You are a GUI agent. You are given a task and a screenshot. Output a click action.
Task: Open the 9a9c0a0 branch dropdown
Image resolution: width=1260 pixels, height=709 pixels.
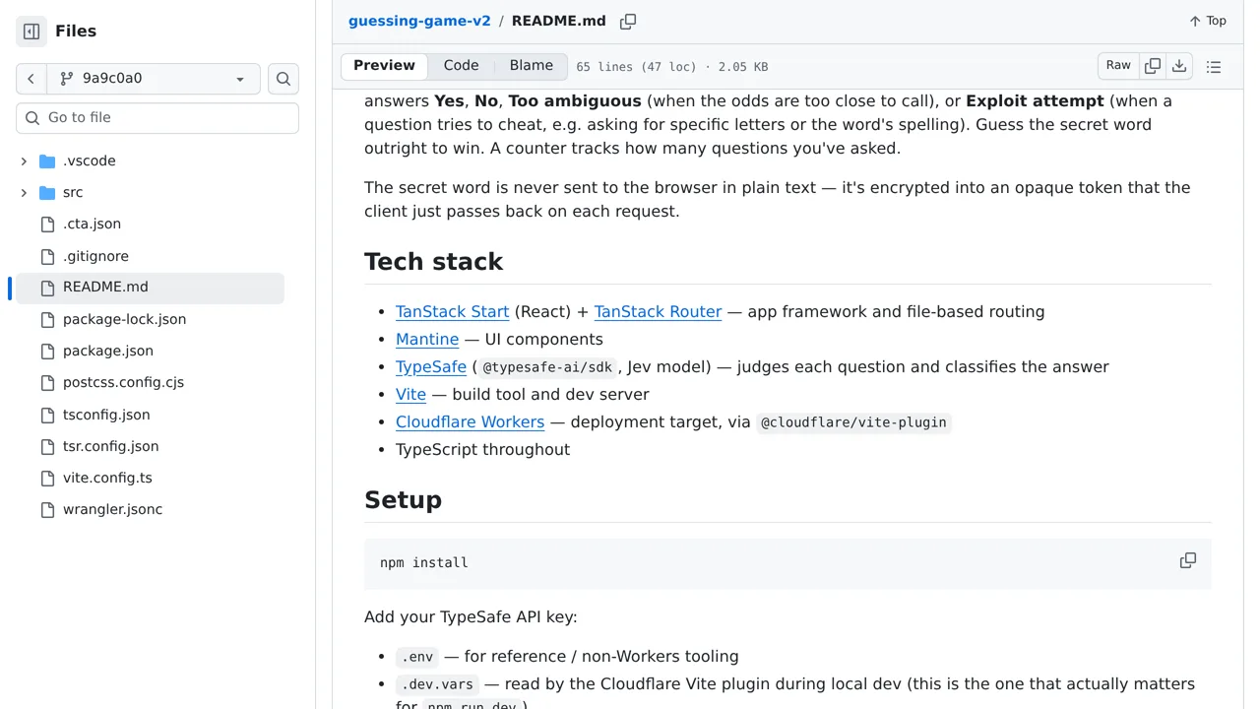tap(153, 79)
